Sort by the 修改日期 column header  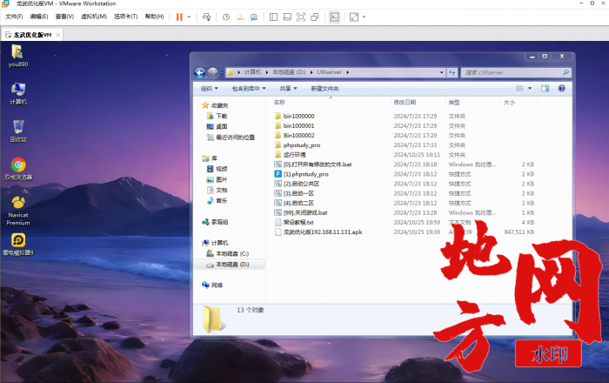pos(405,102)
